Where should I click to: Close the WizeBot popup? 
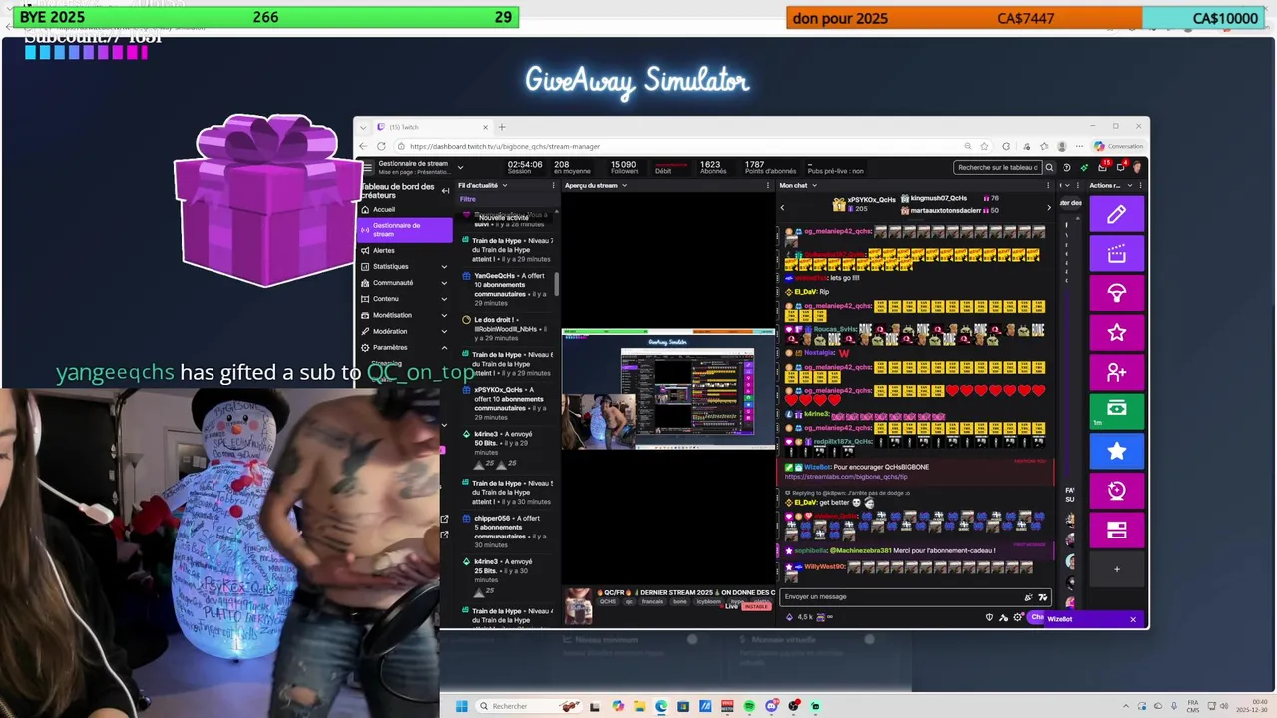point(1132,619)
